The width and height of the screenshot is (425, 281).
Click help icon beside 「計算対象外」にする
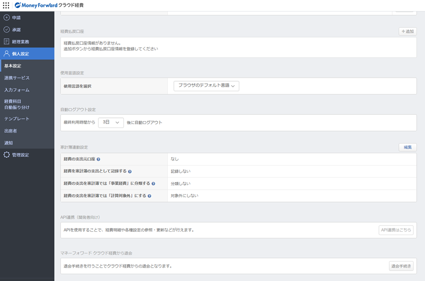[x=149, y=196]
